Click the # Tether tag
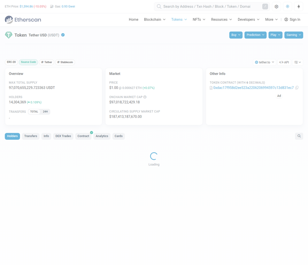Viewport: 308px width, 265px height. click(47, 62)
